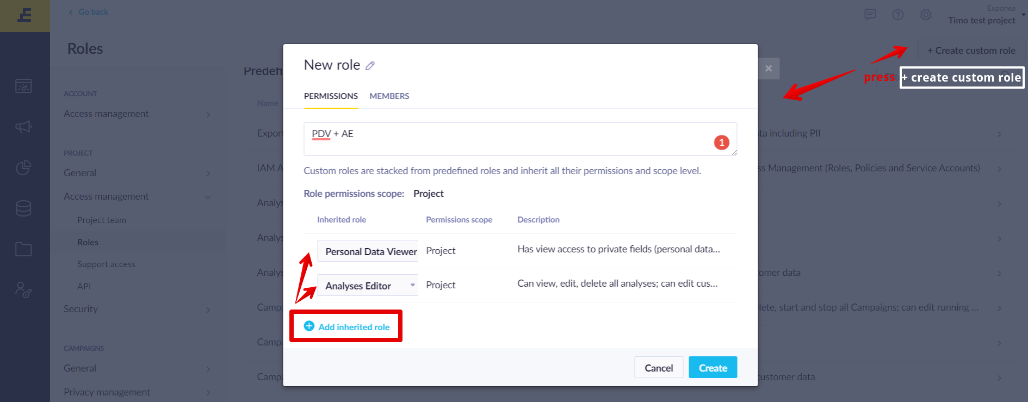The height and width of the screenshot is (402, 1028).
Task: Expand General under CAMPAIGNS
Action: pyautogui.click(x=137, y=368)
